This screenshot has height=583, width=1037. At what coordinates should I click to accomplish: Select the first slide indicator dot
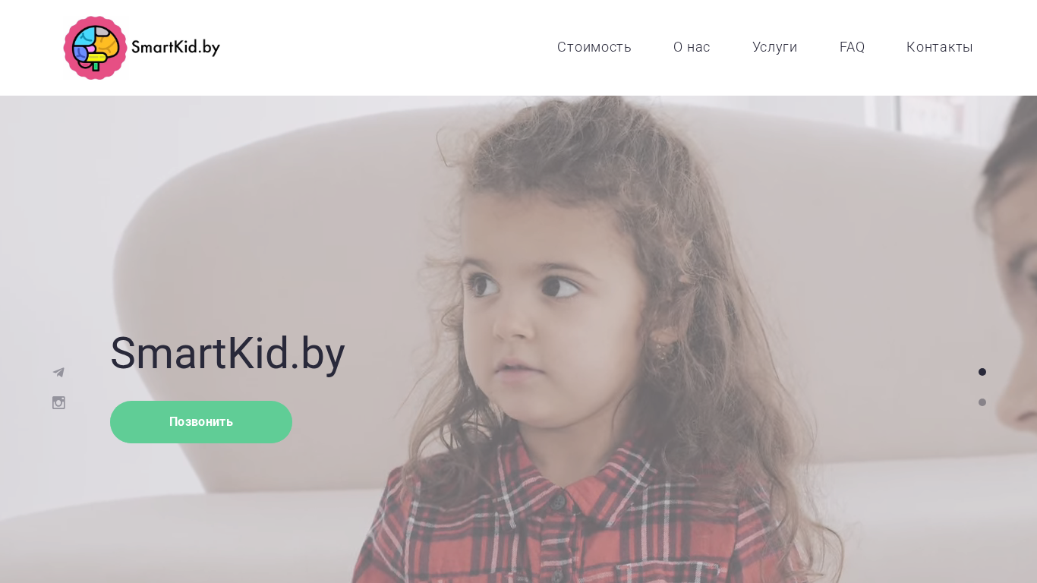982,372
